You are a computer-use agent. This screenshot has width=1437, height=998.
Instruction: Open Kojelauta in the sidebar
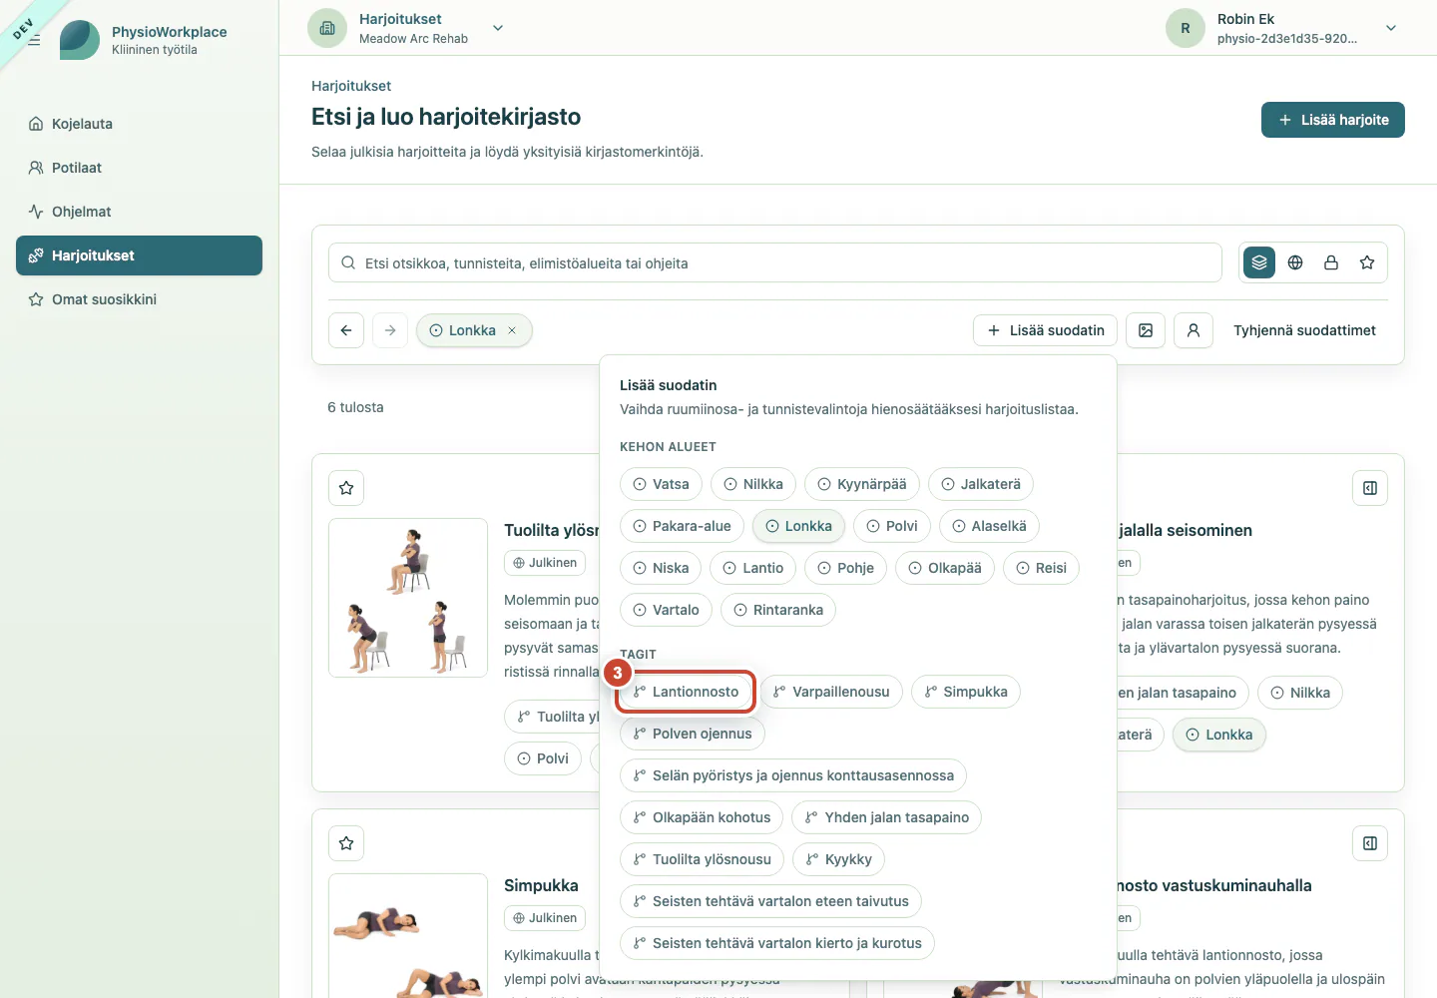(139, 124)
